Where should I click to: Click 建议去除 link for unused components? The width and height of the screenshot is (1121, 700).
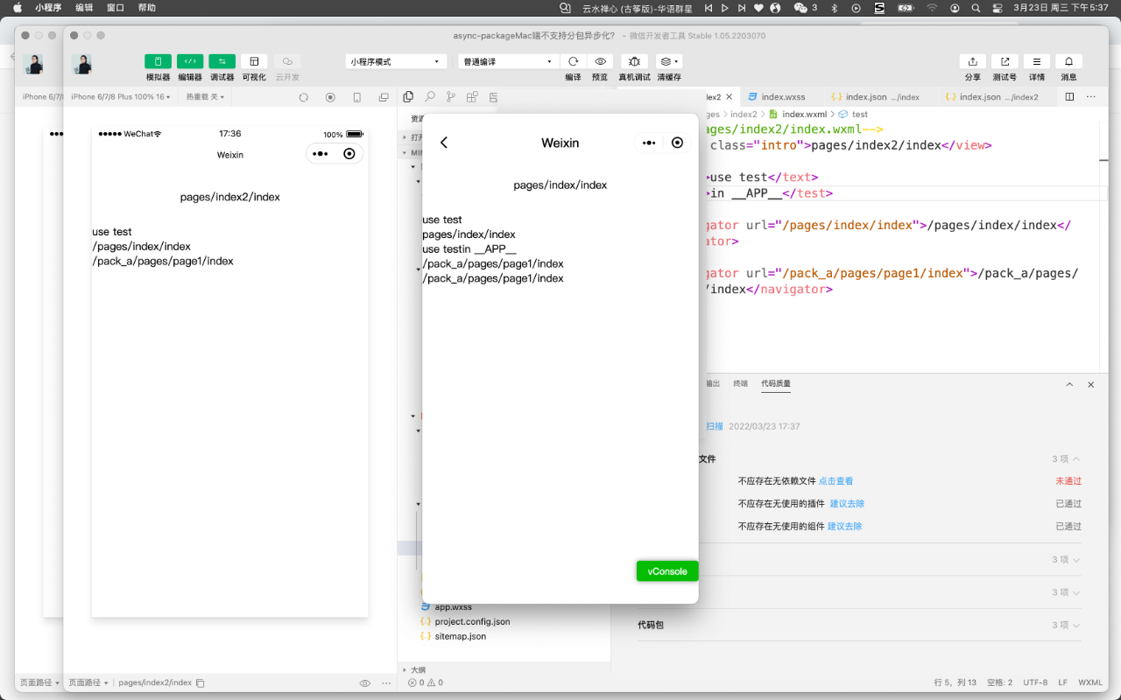pyautogui.click(x=845, y=527)
